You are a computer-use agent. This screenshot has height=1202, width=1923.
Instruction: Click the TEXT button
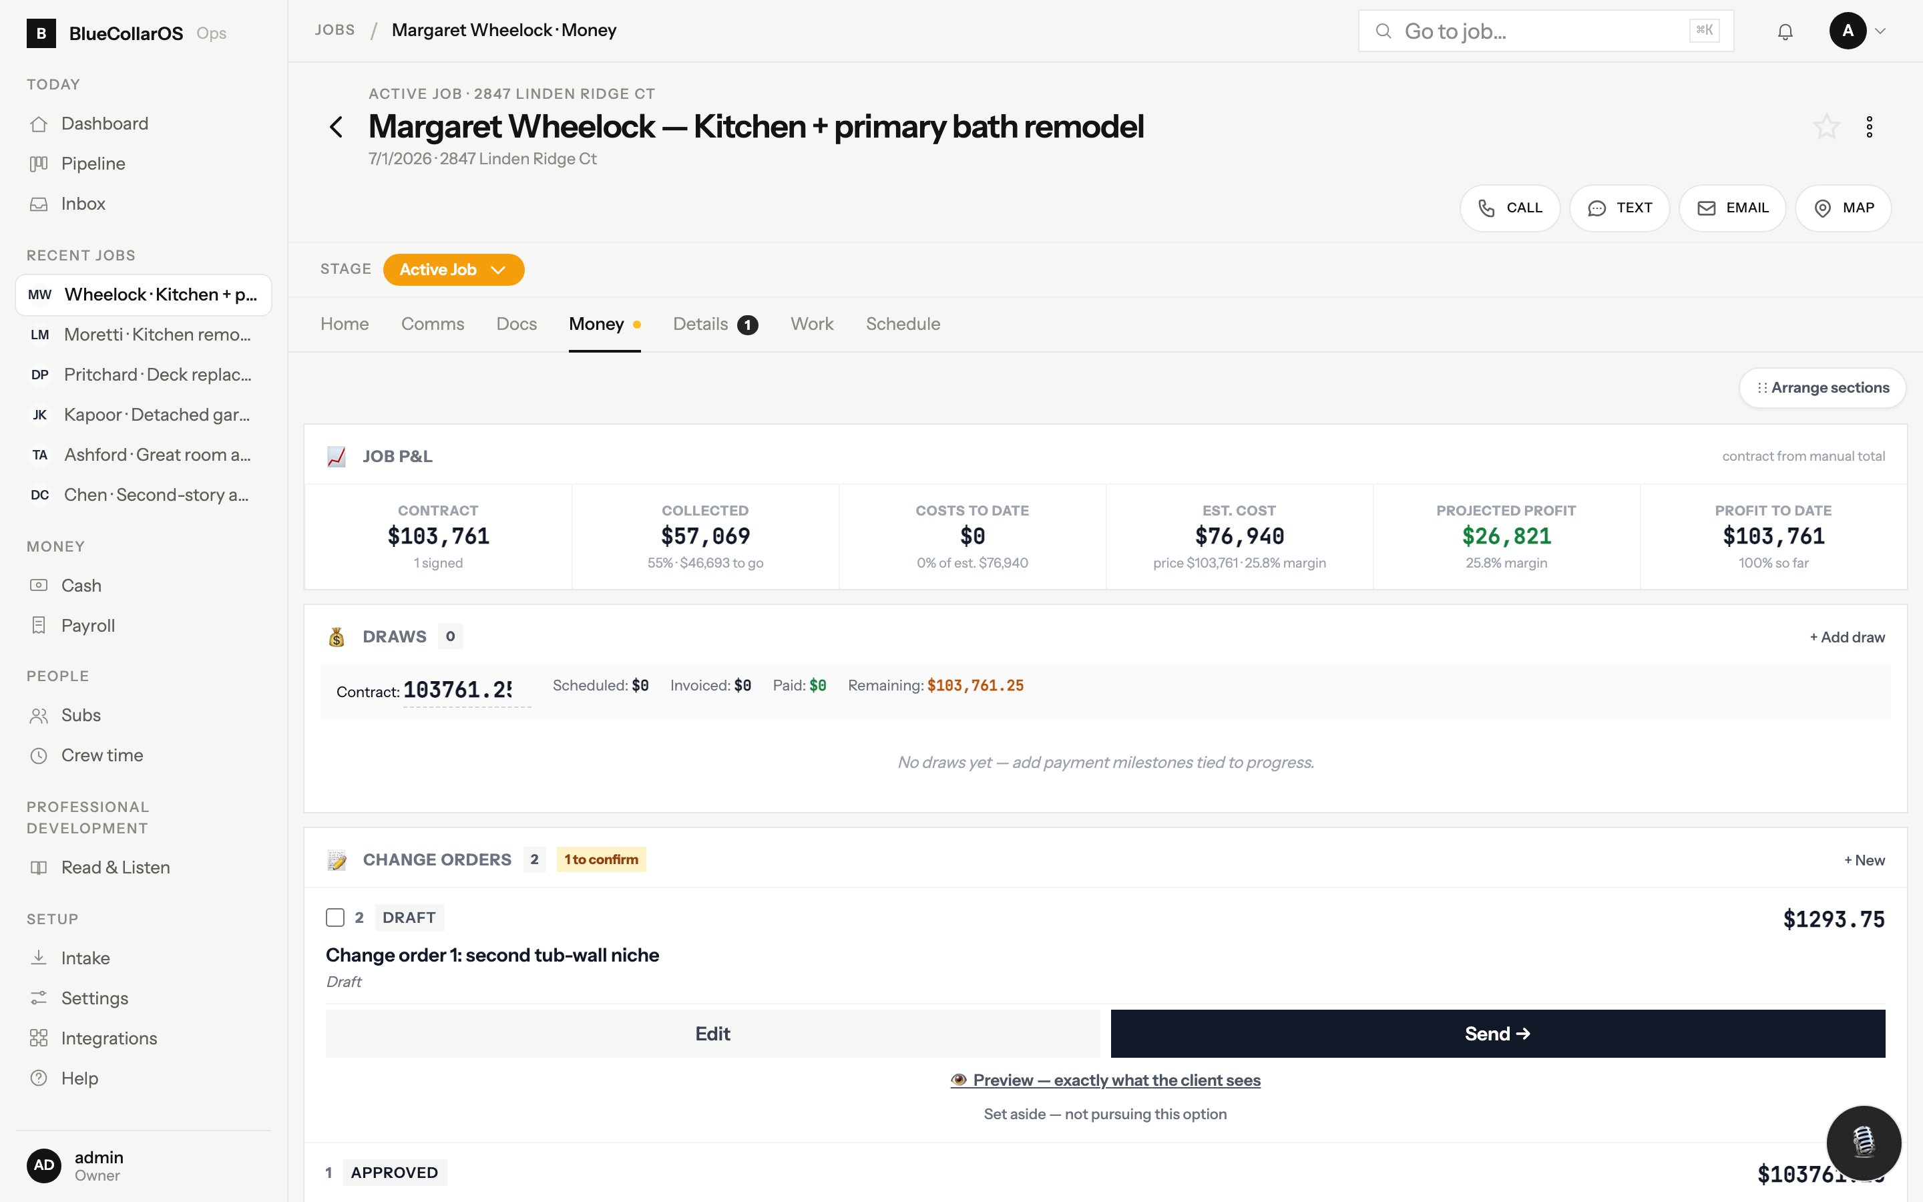tap(1619, 208)
